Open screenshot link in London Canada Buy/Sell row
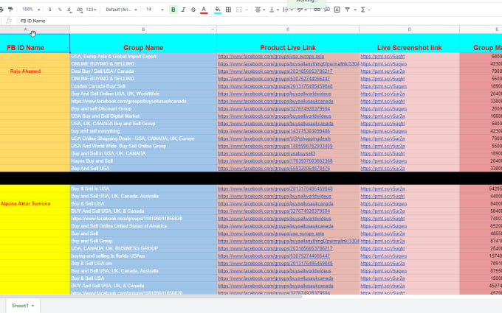Viewport: 502px width, 313px height. (384, 86)
